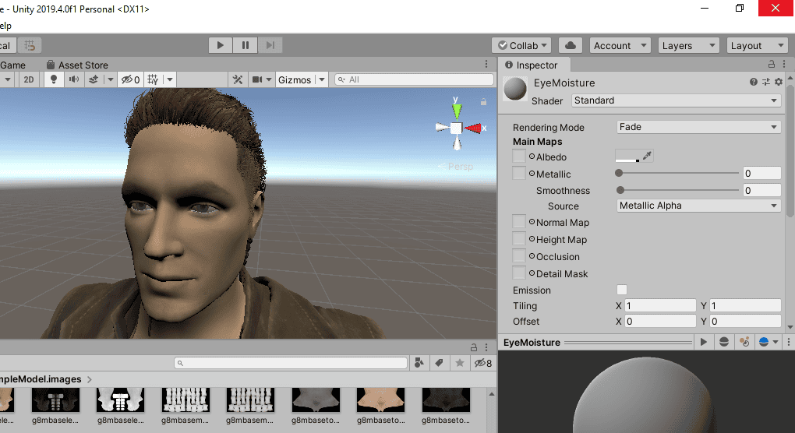Enable the Emission checkbox
Image resolution: width=795 pixels, height=433 pixels.
622,290
